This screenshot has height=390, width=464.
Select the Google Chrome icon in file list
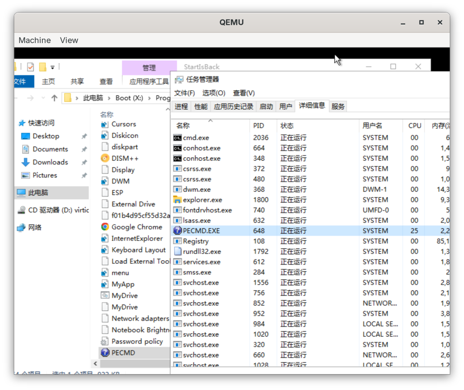point(105,227)
